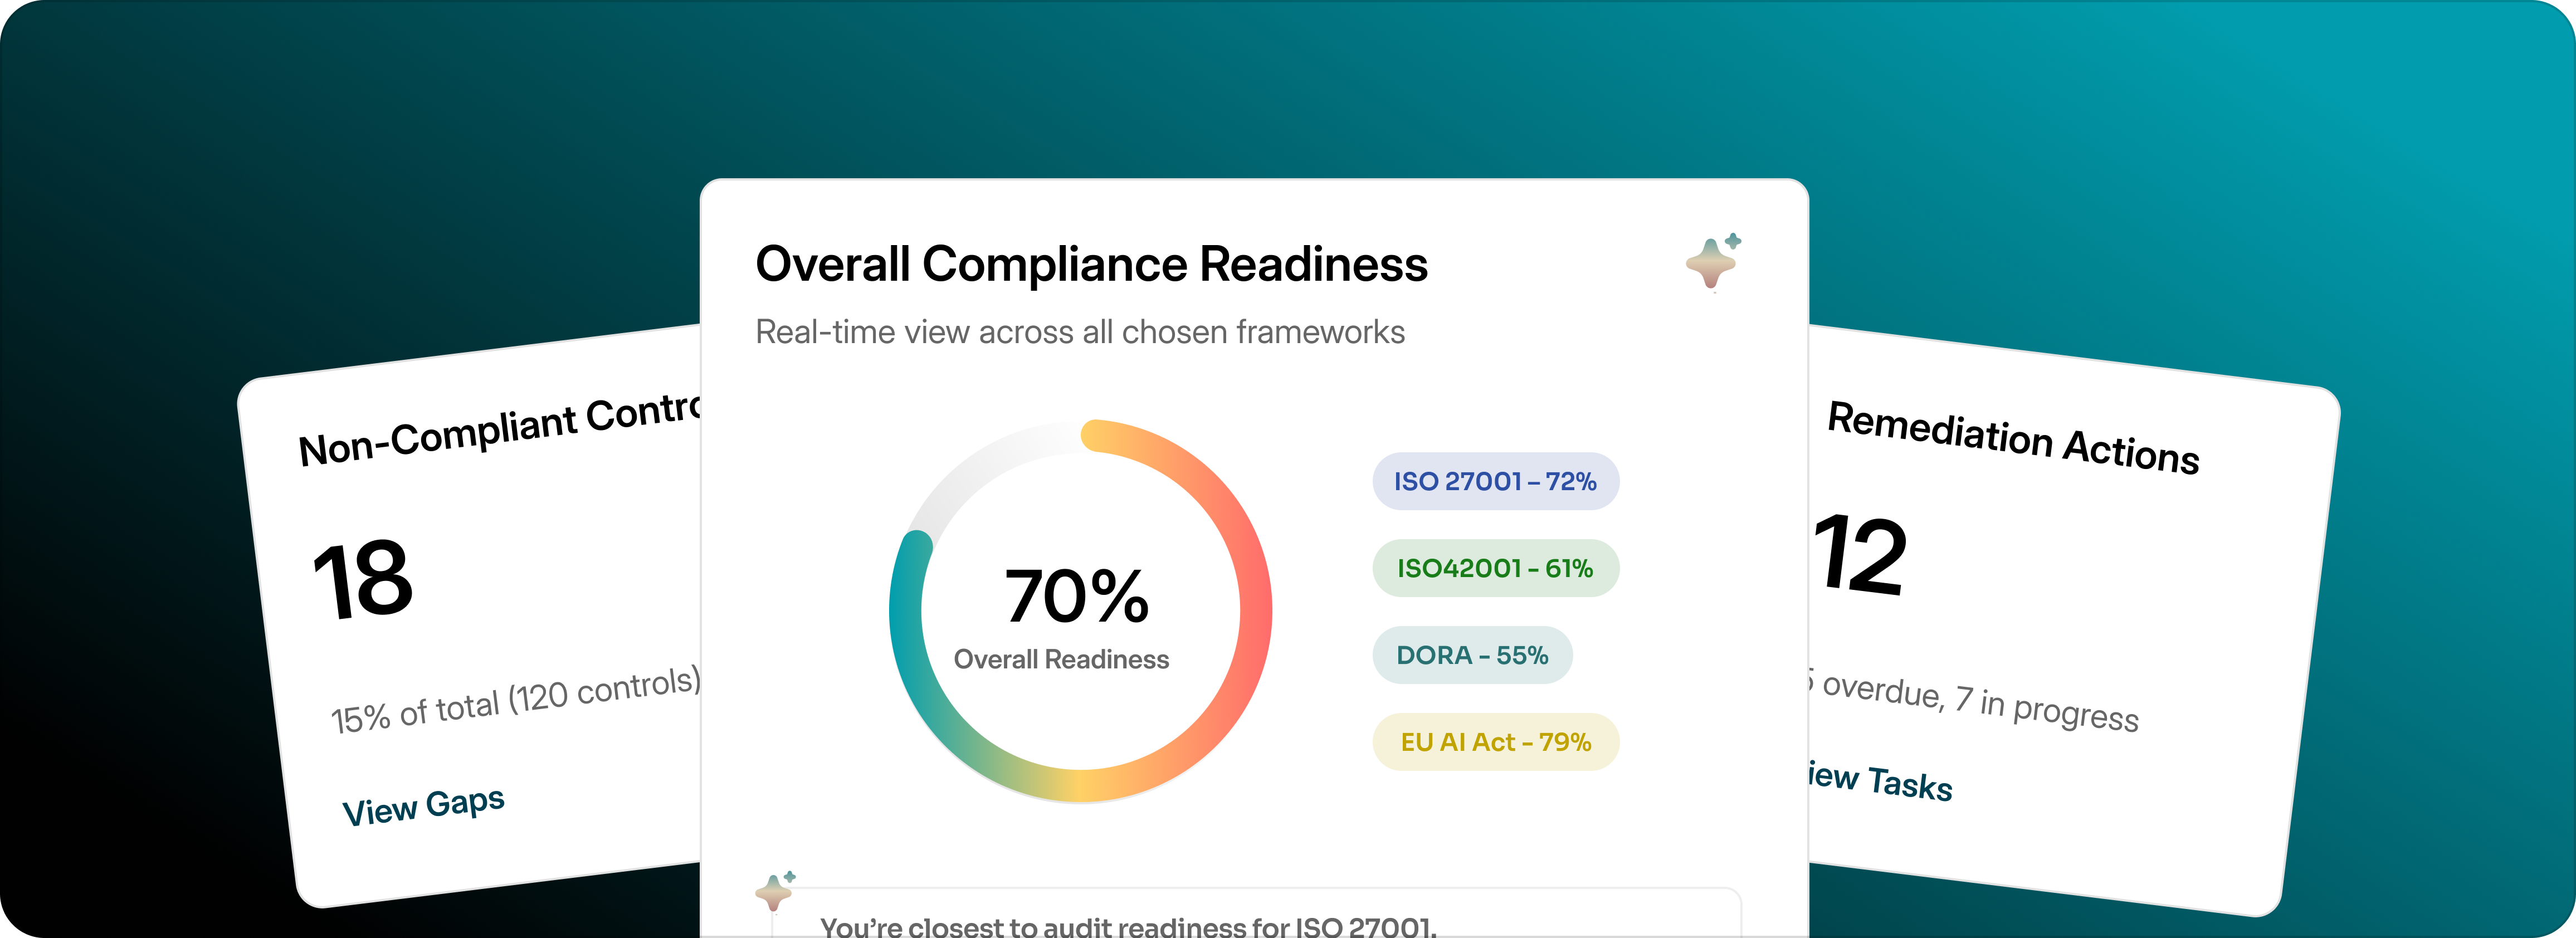Click '15% of total (120 controls)' text
This screenshot has width=2576, height=938.
pyautogui.click(x=516, y=700)
